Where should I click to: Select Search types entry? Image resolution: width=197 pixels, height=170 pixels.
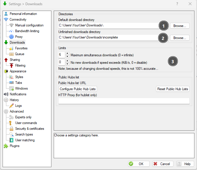point(24,134)
